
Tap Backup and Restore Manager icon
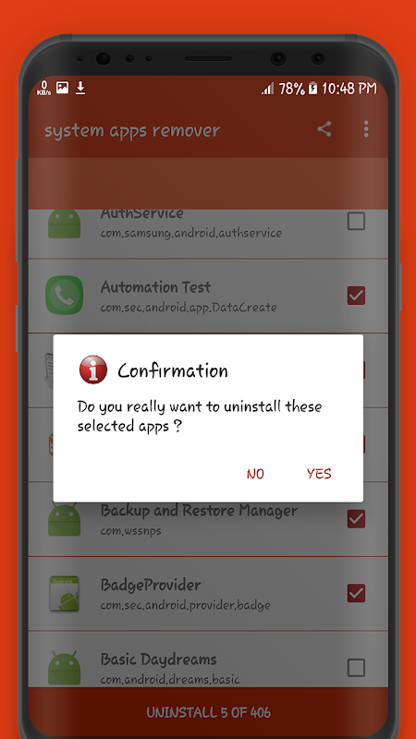click(64, 519)
